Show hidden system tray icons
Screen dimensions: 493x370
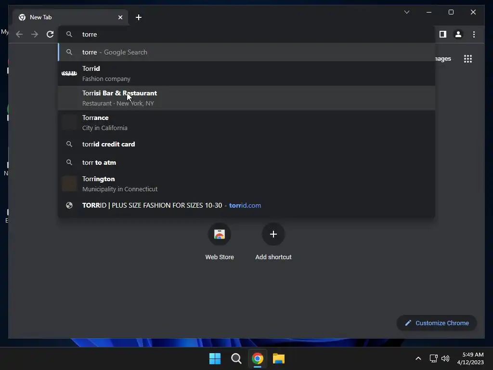tap(418, 358)
